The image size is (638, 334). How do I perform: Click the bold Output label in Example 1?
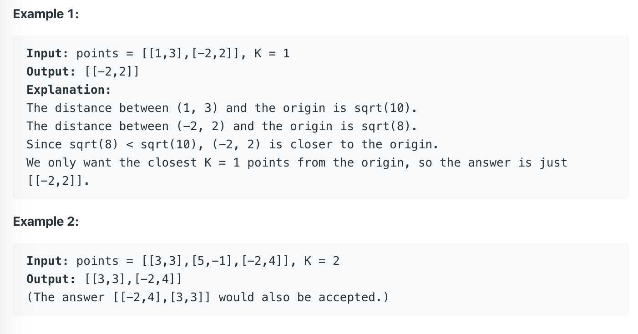51,71
